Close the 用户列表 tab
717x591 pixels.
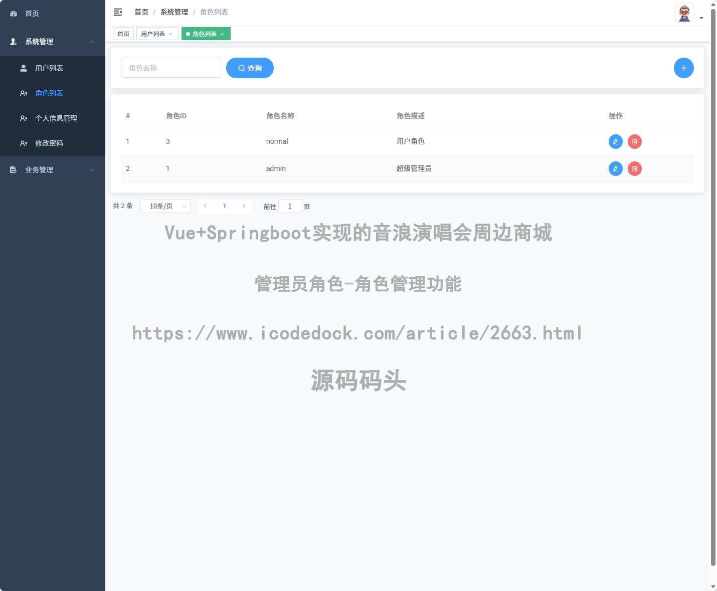coord(170,34)
